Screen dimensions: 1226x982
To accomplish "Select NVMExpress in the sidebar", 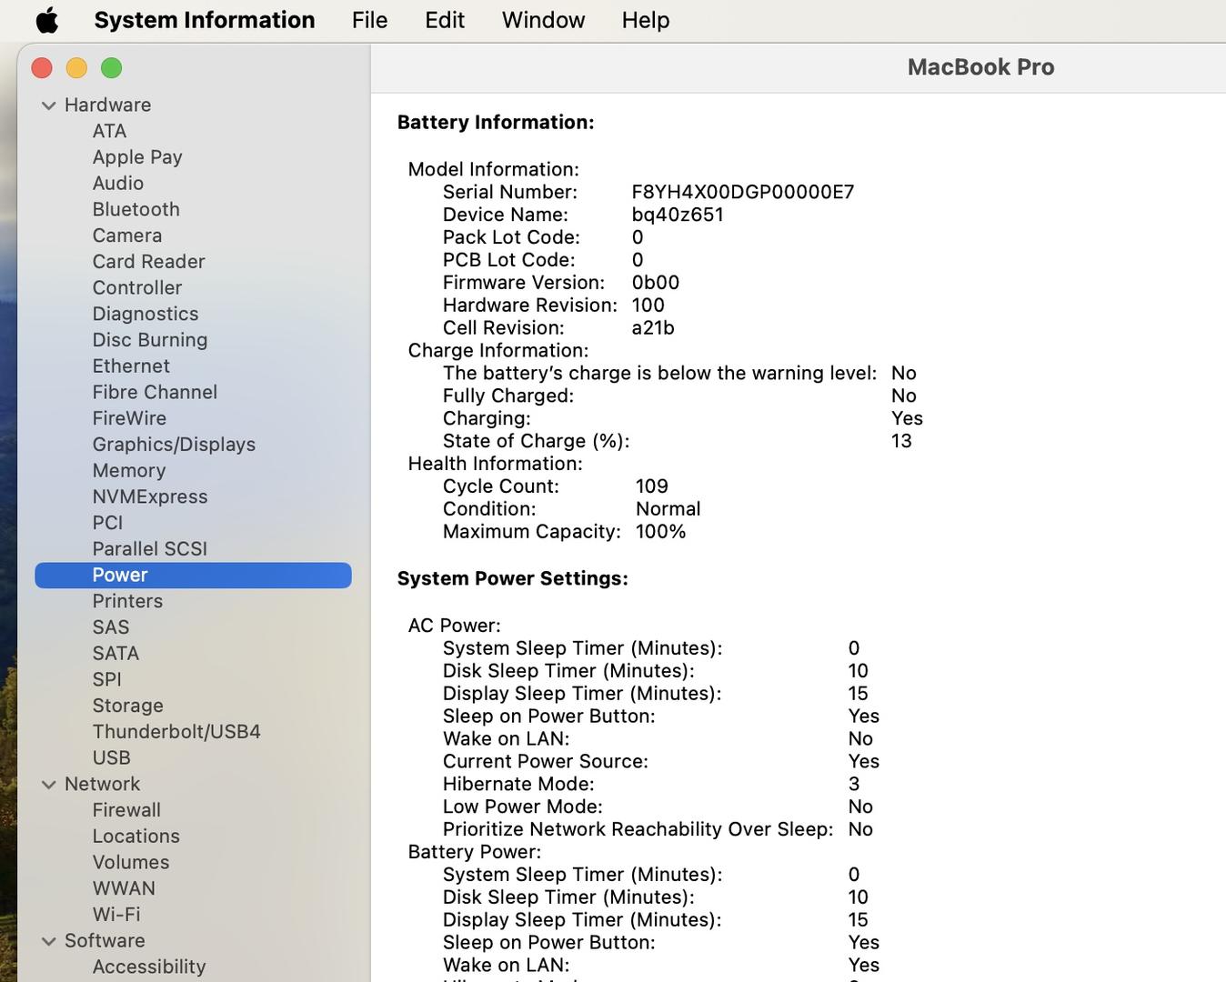I will pyautogui.click(x=150, y=496).
